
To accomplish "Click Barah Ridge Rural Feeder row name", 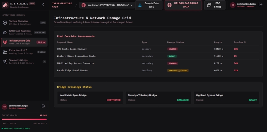I will 72,70.
